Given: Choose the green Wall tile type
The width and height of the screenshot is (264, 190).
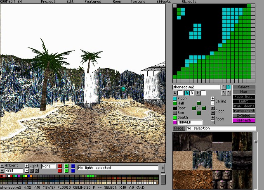Looking at the screenshot, I should (x=175, y=103).
